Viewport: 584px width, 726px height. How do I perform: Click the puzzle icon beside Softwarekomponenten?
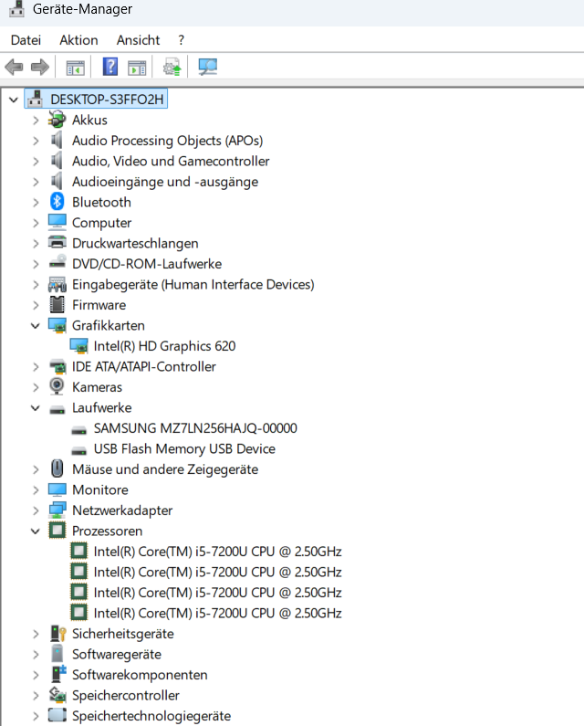(57, 674)
